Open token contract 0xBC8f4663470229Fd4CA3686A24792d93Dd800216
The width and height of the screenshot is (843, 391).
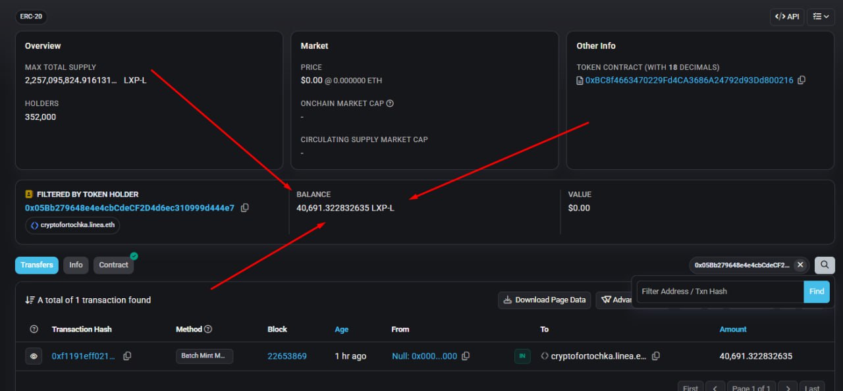pyautogui.click(x=689, y=80)
